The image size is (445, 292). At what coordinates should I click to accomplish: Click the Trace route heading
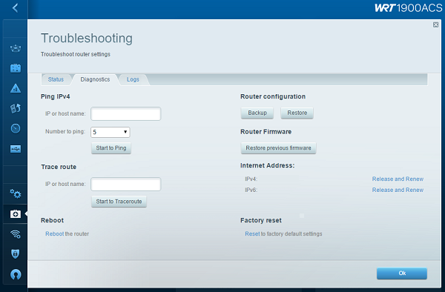click(x=59, y=167)
